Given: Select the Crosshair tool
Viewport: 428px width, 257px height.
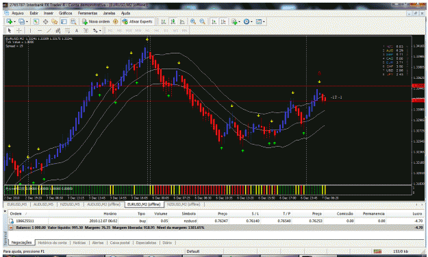Looking at the screenshot, I should 19,30.
